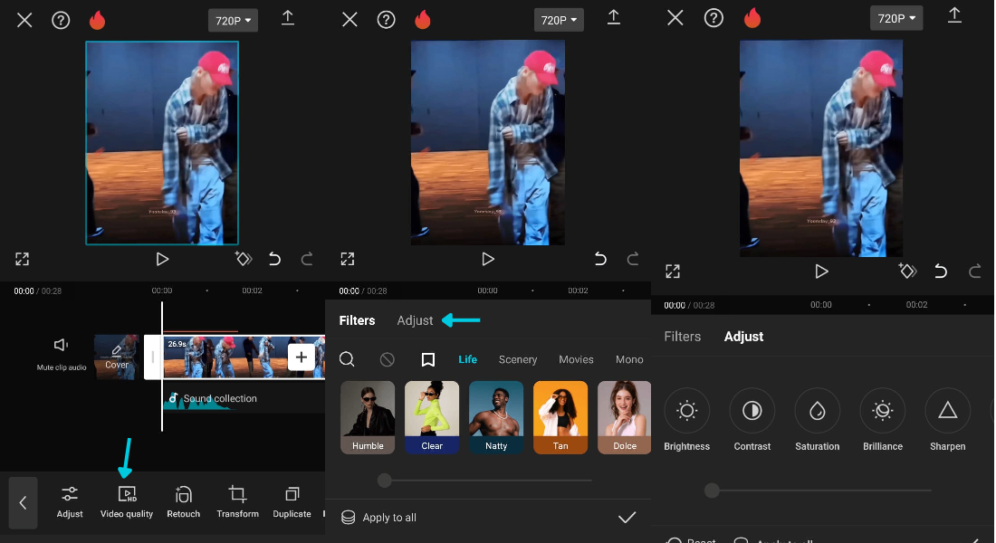The image size is (996, 543).
Task: Open the Adjust tool in bottom toolbar
Action: pyautogui.click(x=70, y=502)
